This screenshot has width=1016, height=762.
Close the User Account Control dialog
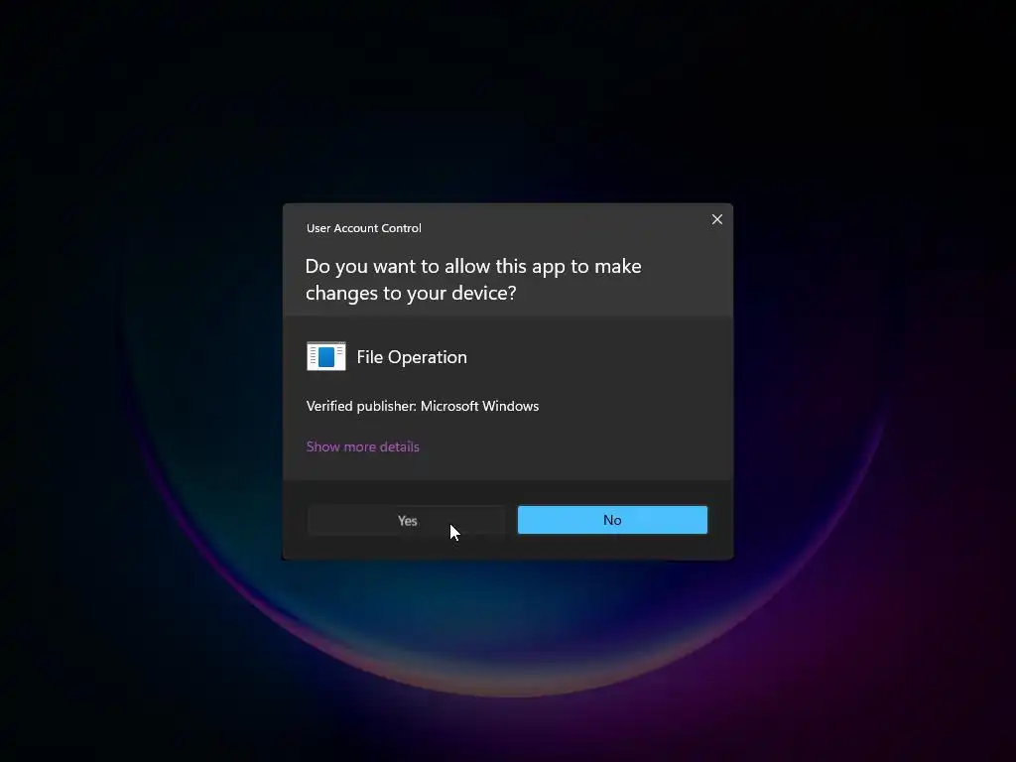pos(716,219)
